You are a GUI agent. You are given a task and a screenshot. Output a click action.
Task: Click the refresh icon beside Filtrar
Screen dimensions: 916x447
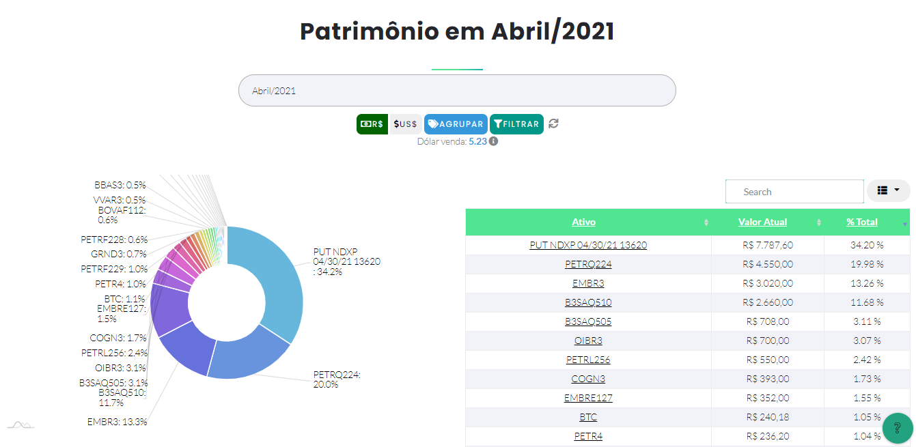554,124
